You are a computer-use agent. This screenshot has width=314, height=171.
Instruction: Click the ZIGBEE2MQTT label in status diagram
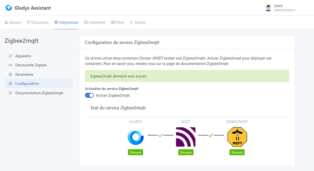tap(237, 122)
